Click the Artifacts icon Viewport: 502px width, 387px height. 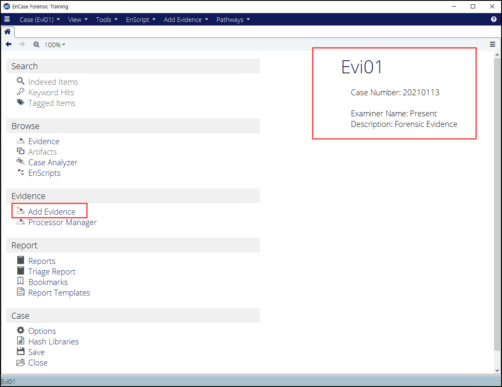pos(21,151)
